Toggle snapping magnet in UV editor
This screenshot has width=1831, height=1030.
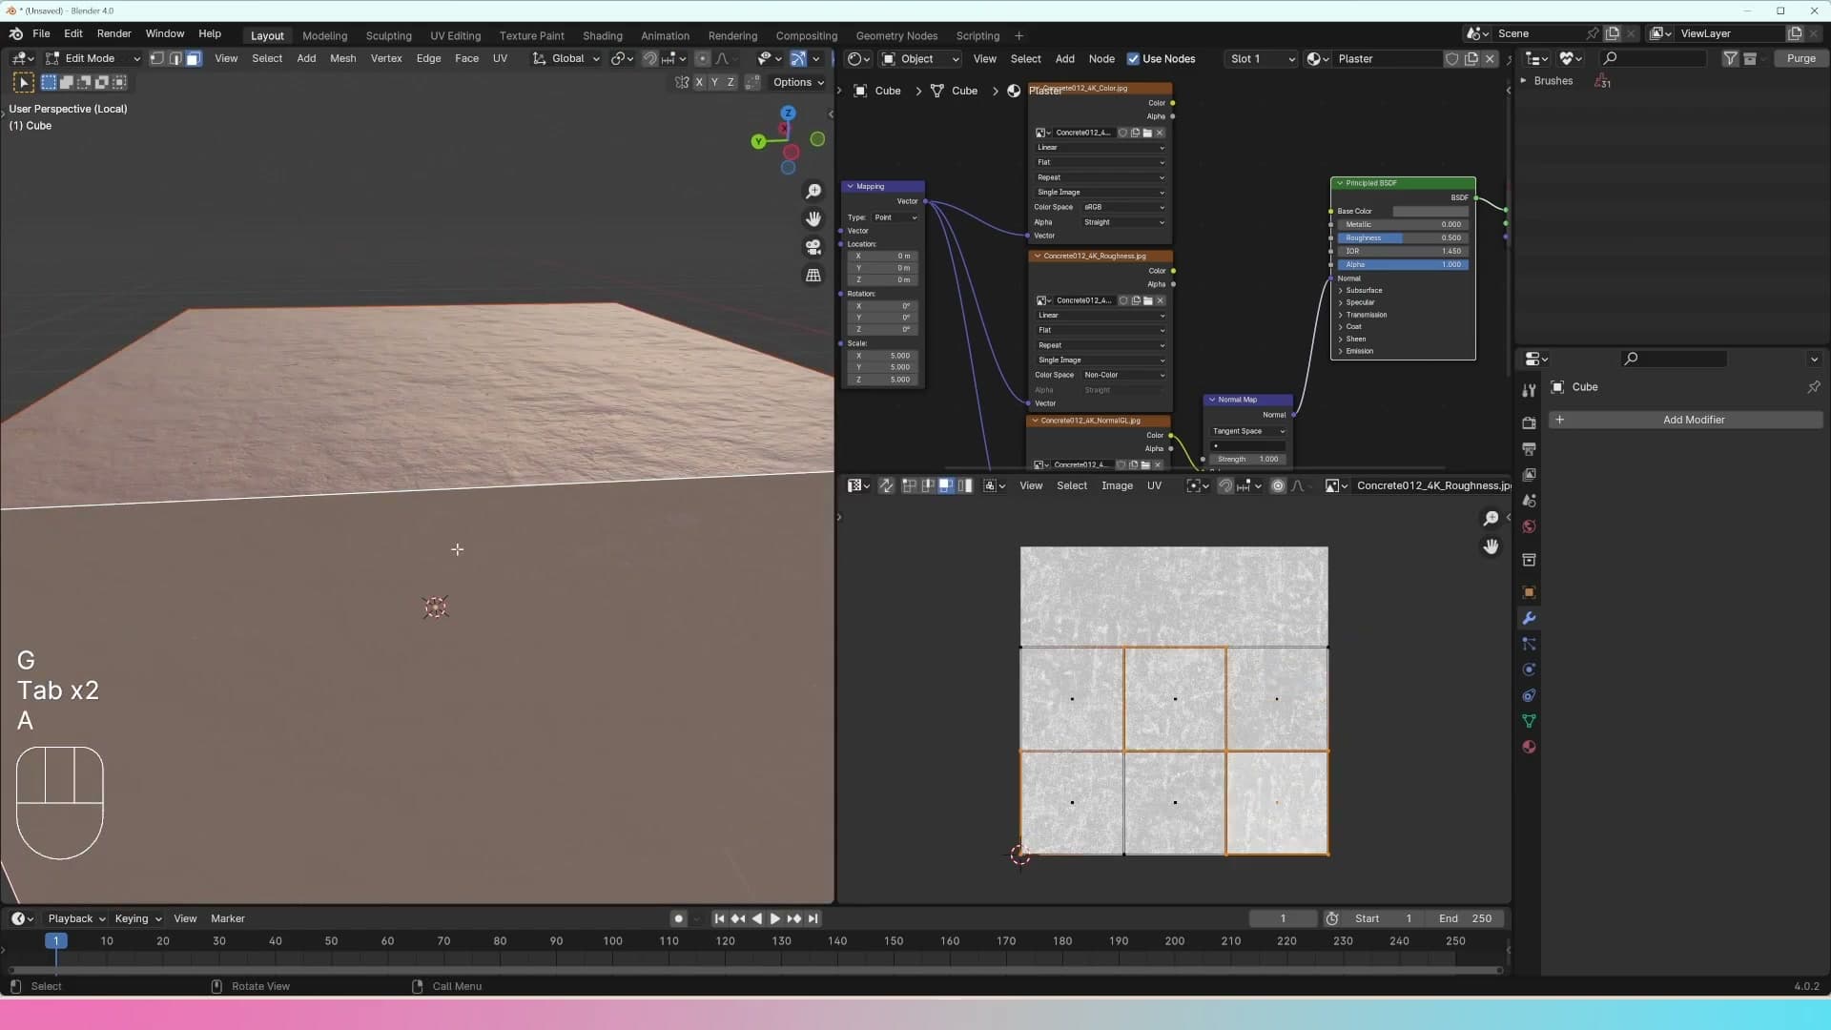1225,486
